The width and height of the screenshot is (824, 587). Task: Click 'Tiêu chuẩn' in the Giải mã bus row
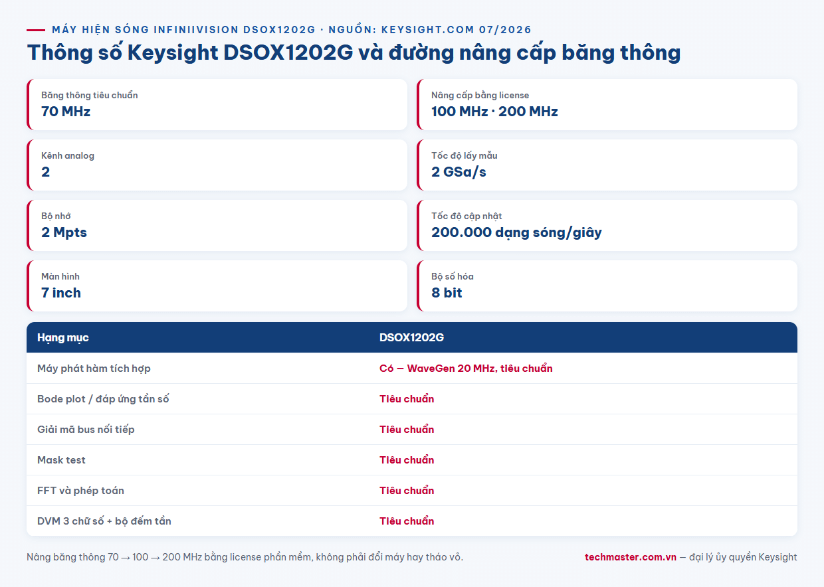pyautogui.click(x=407, y=429)
